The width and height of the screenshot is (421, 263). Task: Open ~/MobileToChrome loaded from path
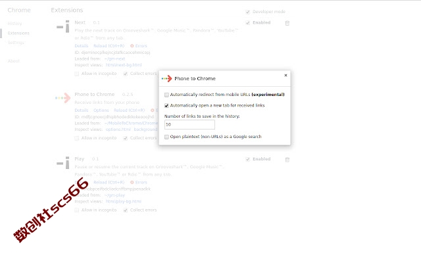(131, 123)
